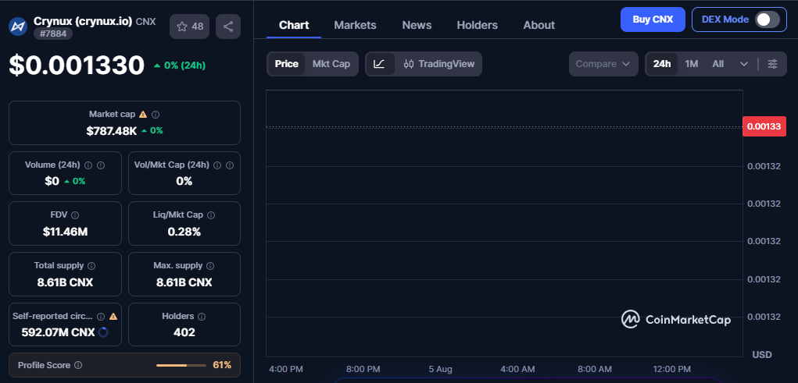The image size is (798, 383).
Task: Open the Compare dropdown
Action: tap(603, 64)
